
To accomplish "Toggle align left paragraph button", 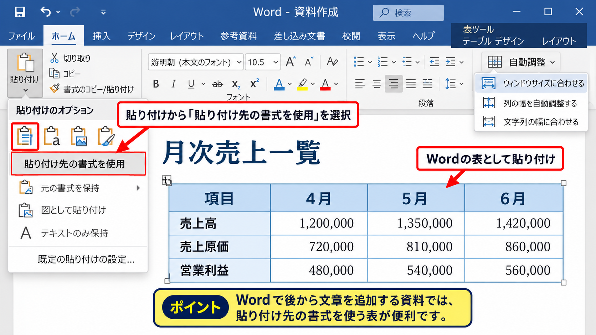I will pyautogui.click(x=360, y=84).
